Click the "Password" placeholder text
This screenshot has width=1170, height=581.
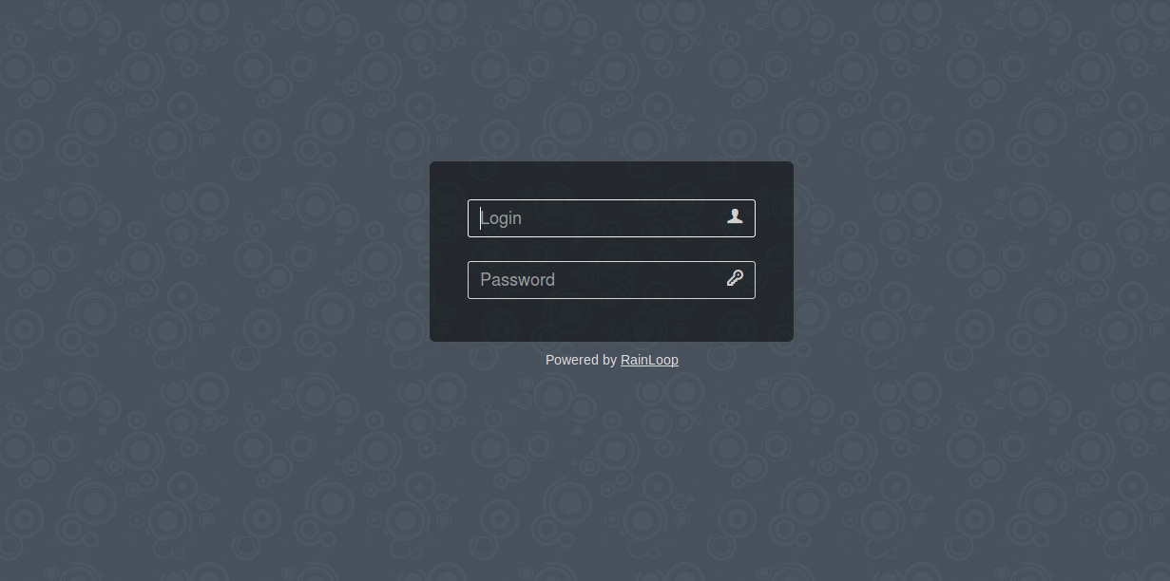point(517,279)
